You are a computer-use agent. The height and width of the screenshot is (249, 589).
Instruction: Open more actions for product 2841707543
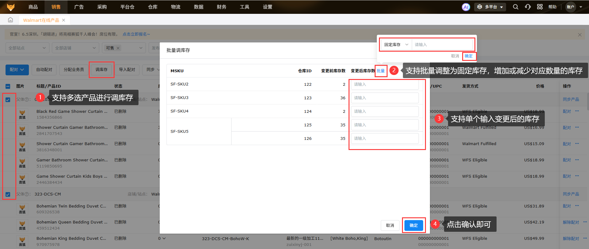[577, 127]
